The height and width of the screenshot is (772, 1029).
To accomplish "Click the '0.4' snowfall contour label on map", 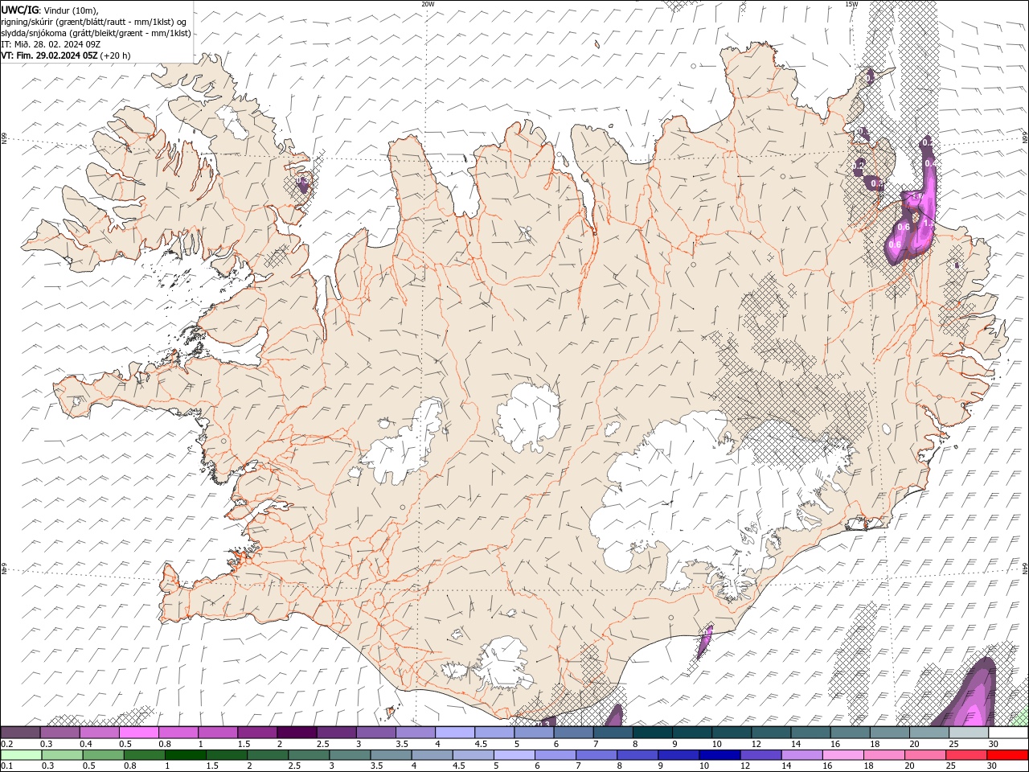I will (930, 163).
